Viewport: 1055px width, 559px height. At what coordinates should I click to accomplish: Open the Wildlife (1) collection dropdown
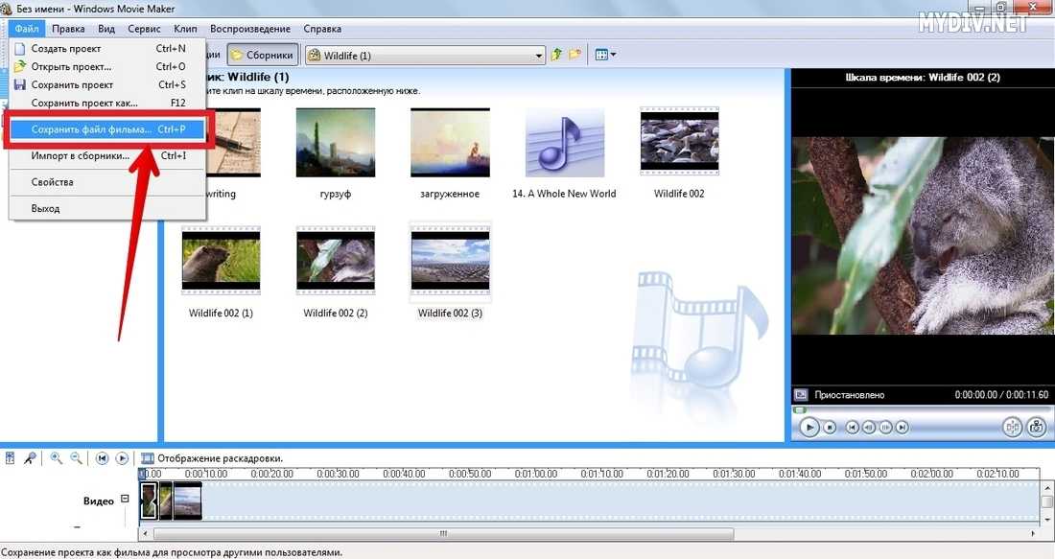click(539, 56)
